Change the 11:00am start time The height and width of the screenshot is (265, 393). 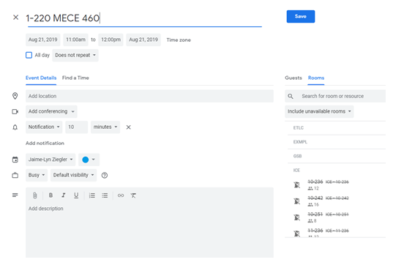click(75, 40)
